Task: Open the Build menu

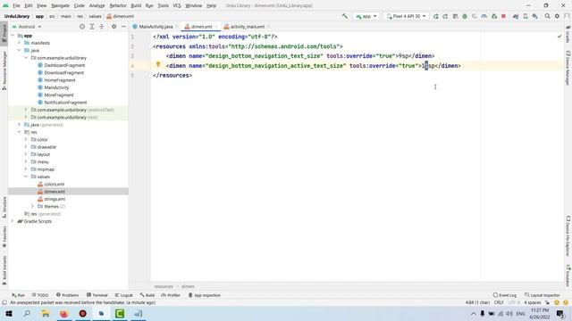Action: pyautogui.click(x=136, y=5)
